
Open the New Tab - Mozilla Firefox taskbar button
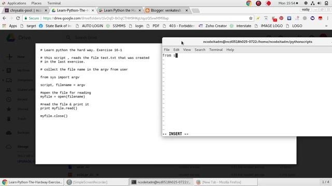click(x=226, y=182)
